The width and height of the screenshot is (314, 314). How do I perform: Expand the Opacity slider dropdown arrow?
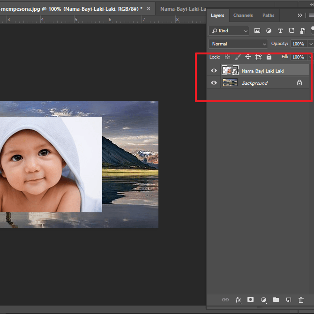(311, 44)
